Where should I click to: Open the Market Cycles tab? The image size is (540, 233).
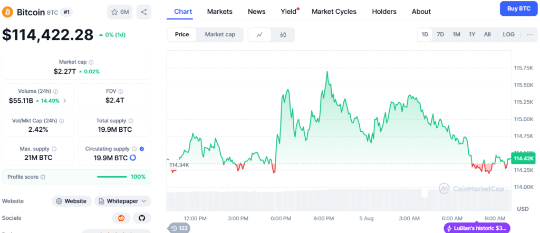pos(334,12)
